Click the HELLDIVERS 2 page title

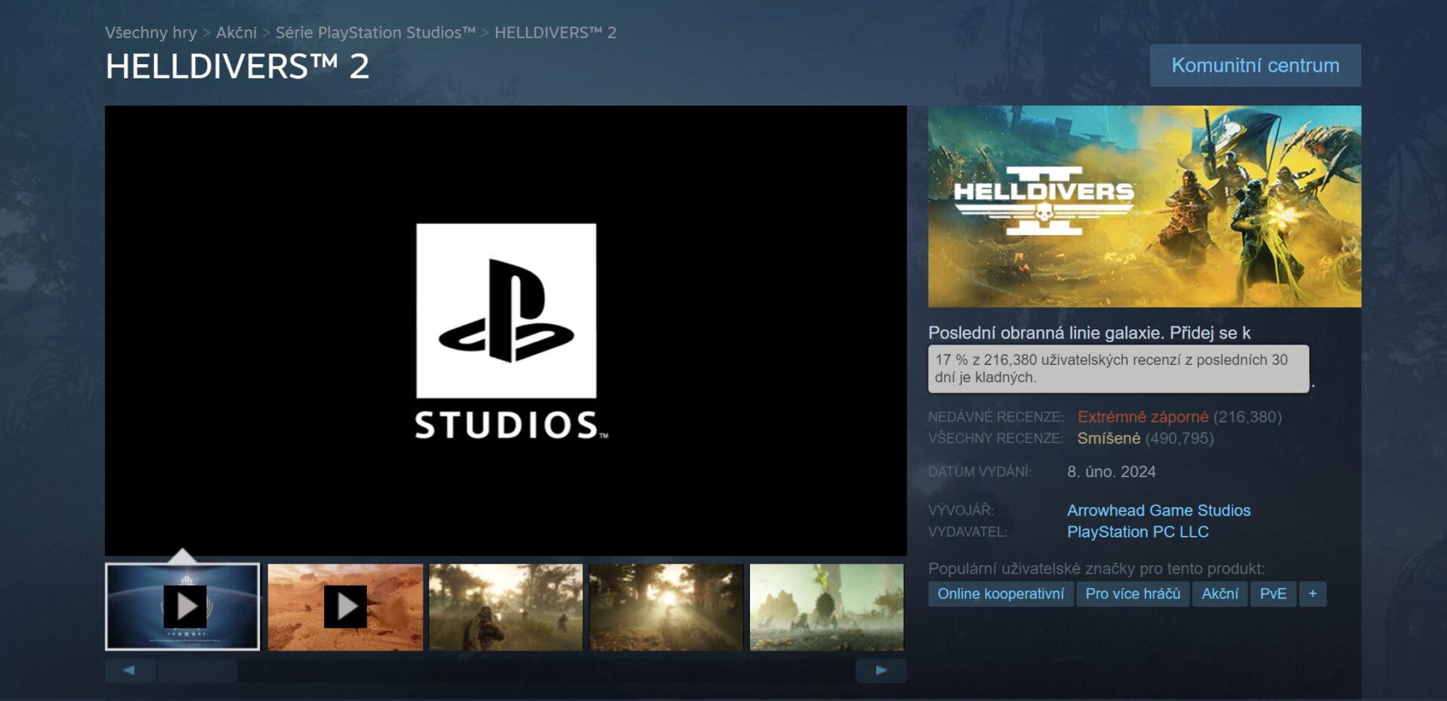pos(237,66)
